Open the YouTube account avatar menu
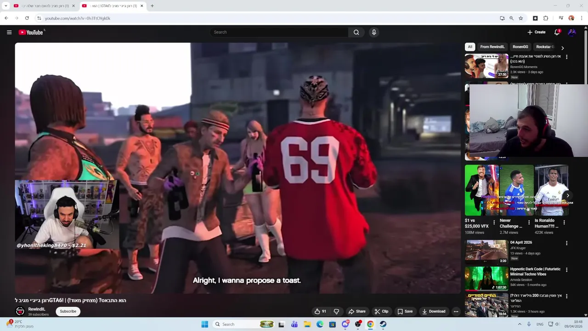This screenshot has height=331, width=588. 572,32
